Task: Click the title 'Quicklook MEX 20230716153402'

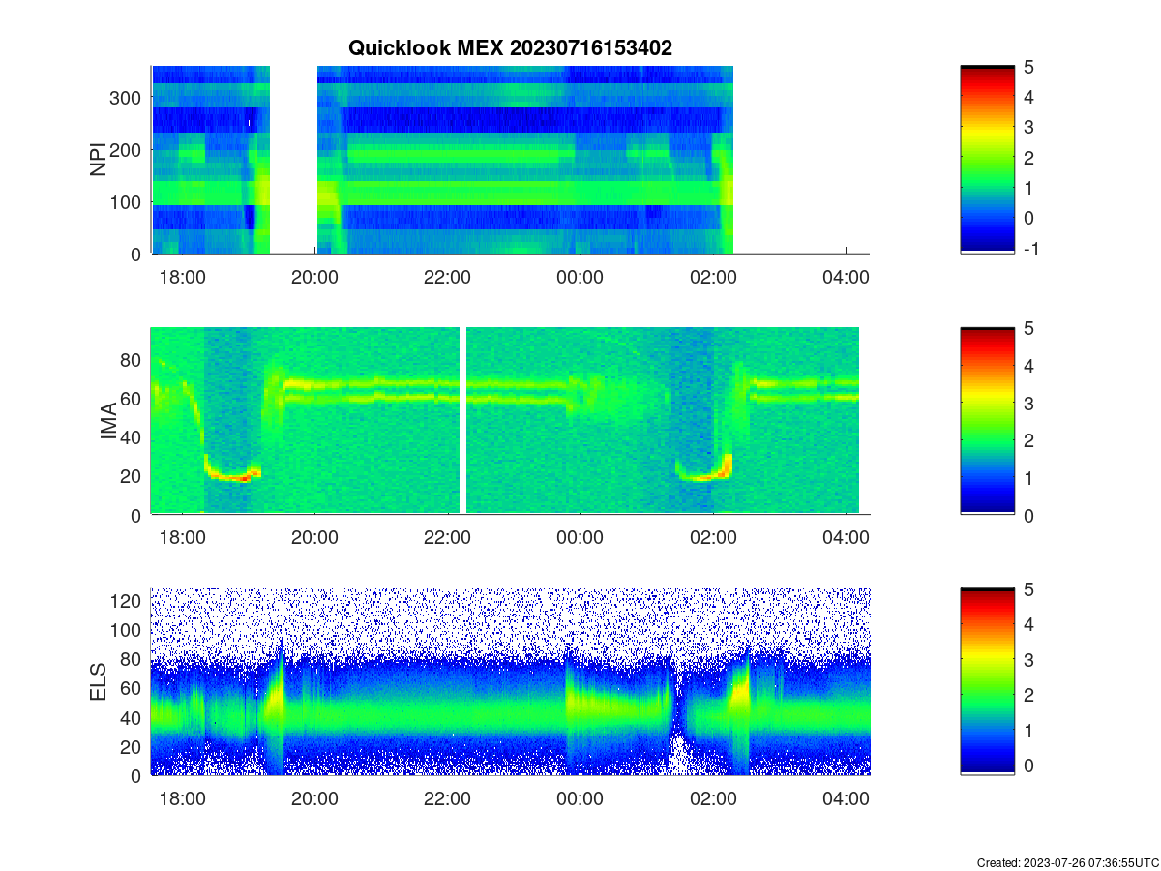Action: point(510,48)
